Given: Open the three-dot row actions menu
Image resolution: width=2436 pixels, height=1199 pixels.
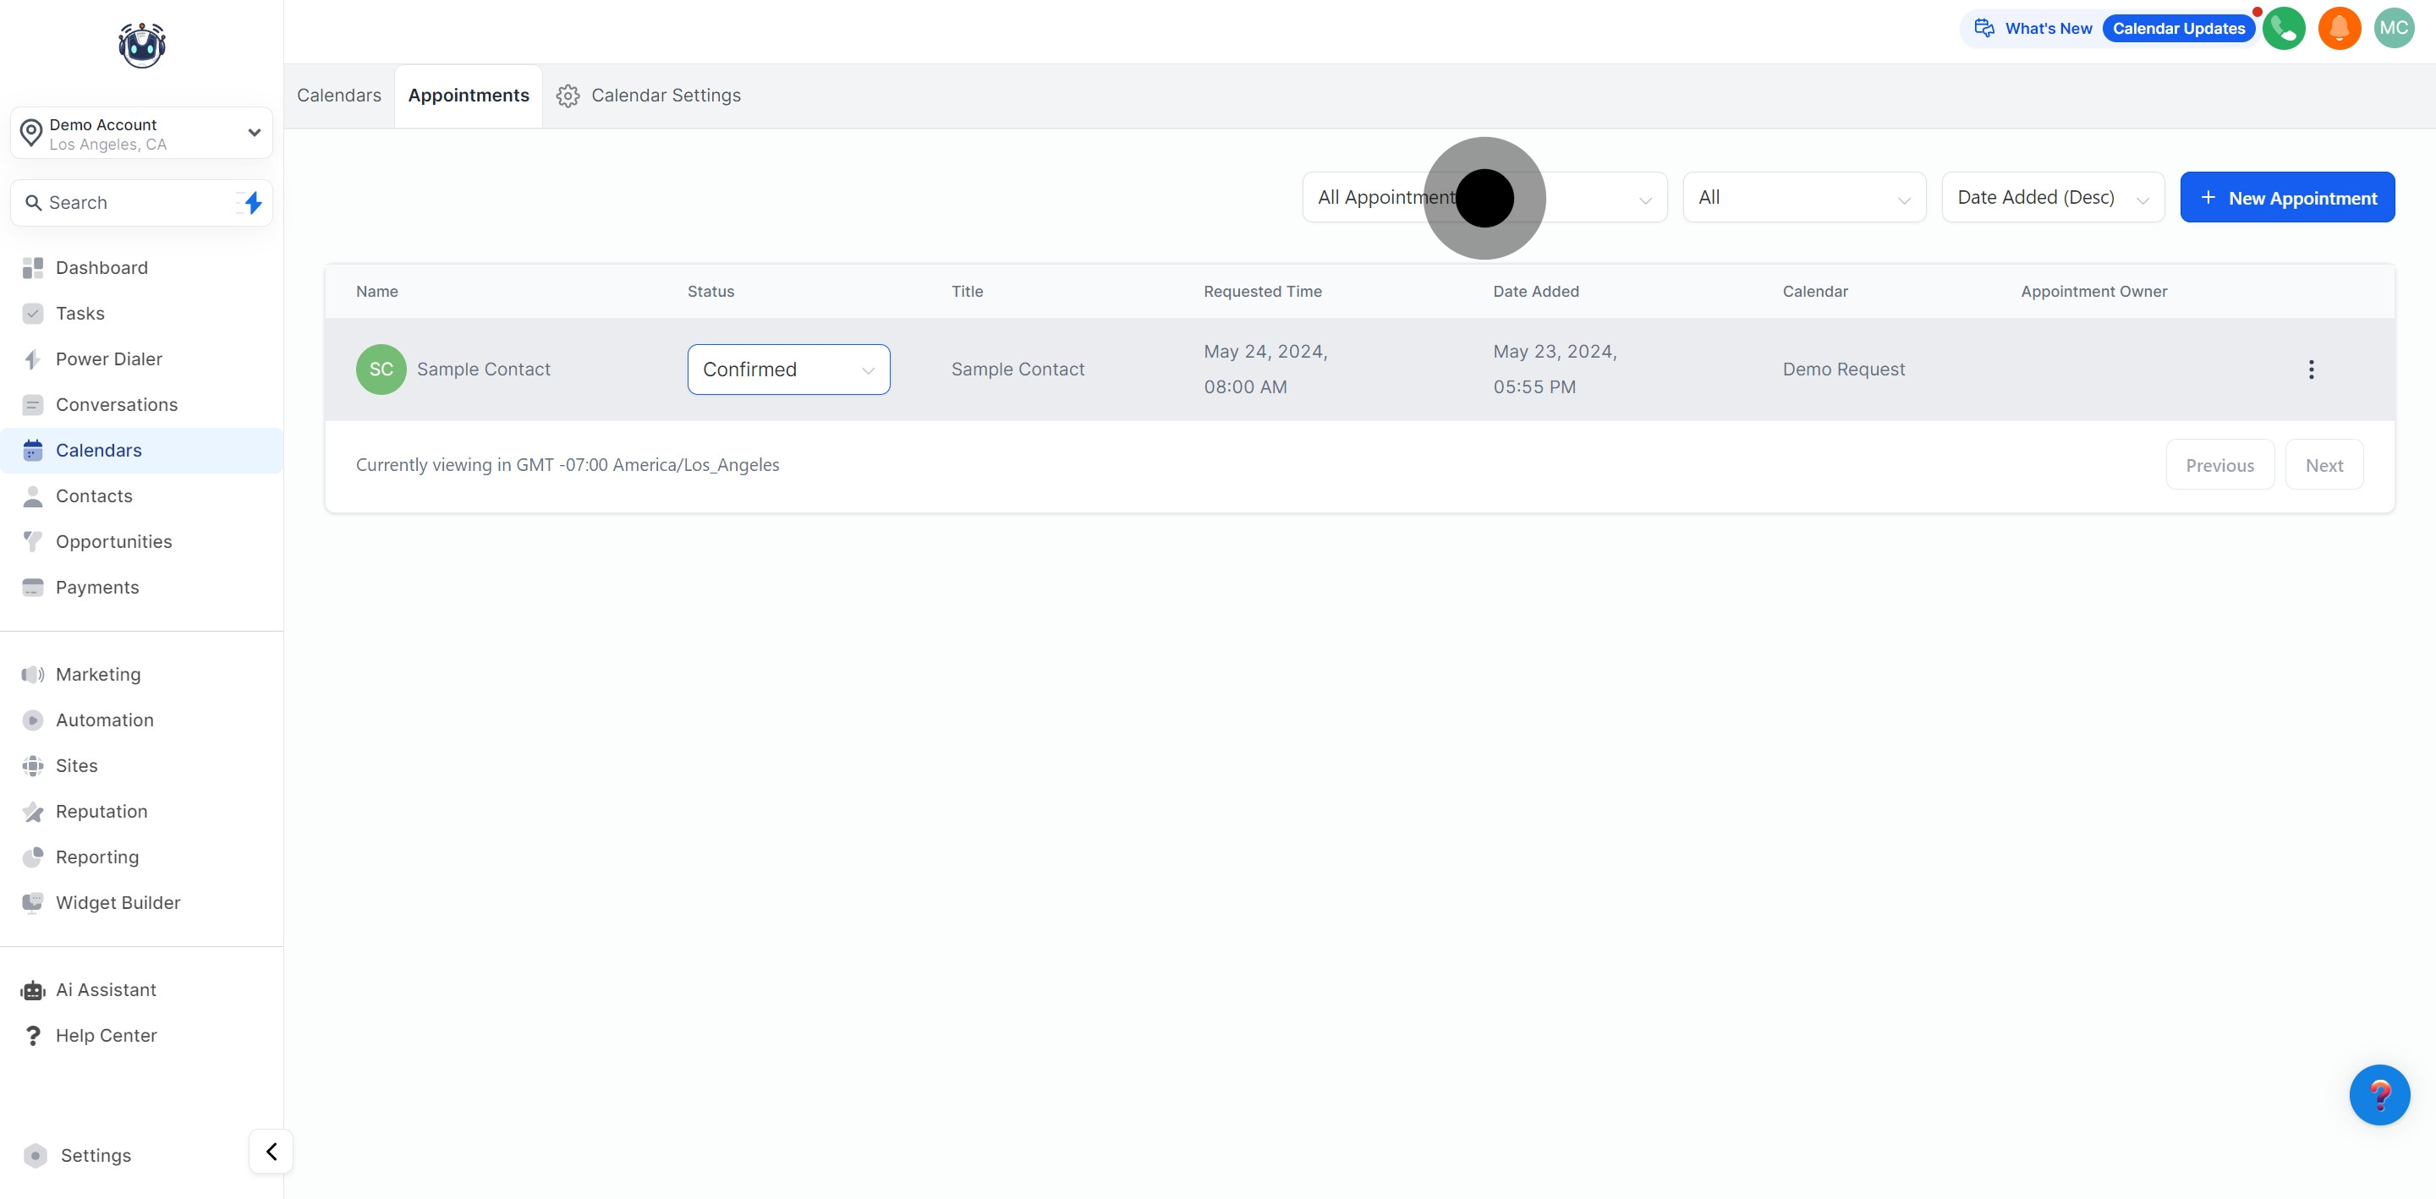Looking at the screenshot, I should click(x=2310, y=370).
